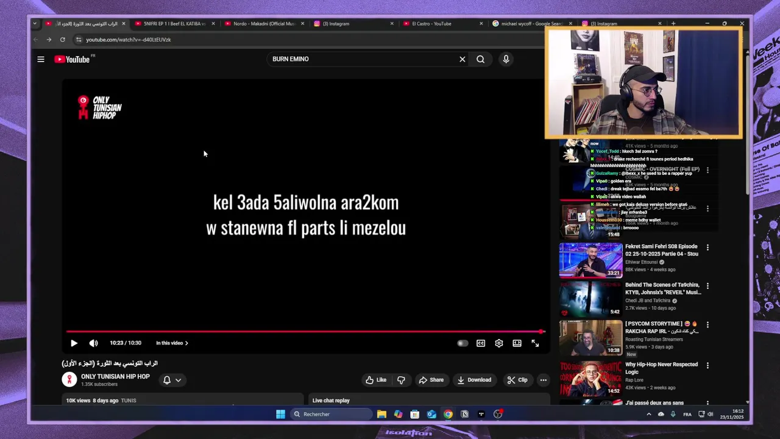Switch to theater mode view
This screenshot has width=780, height=439.
tap(517, 343)
